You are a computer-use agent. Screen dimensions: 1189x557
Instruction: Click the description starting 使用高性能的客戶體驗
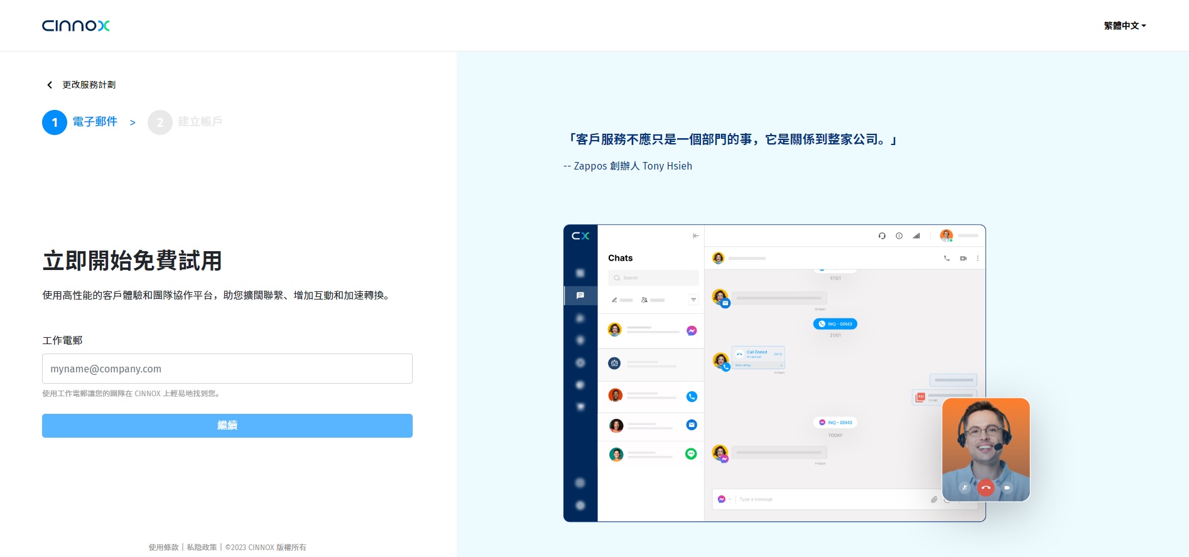(217, 295)
